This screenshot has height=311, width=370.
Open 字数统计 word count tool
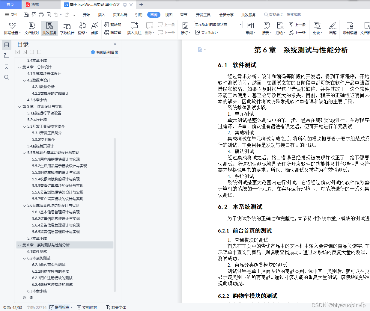click(67, 28)
